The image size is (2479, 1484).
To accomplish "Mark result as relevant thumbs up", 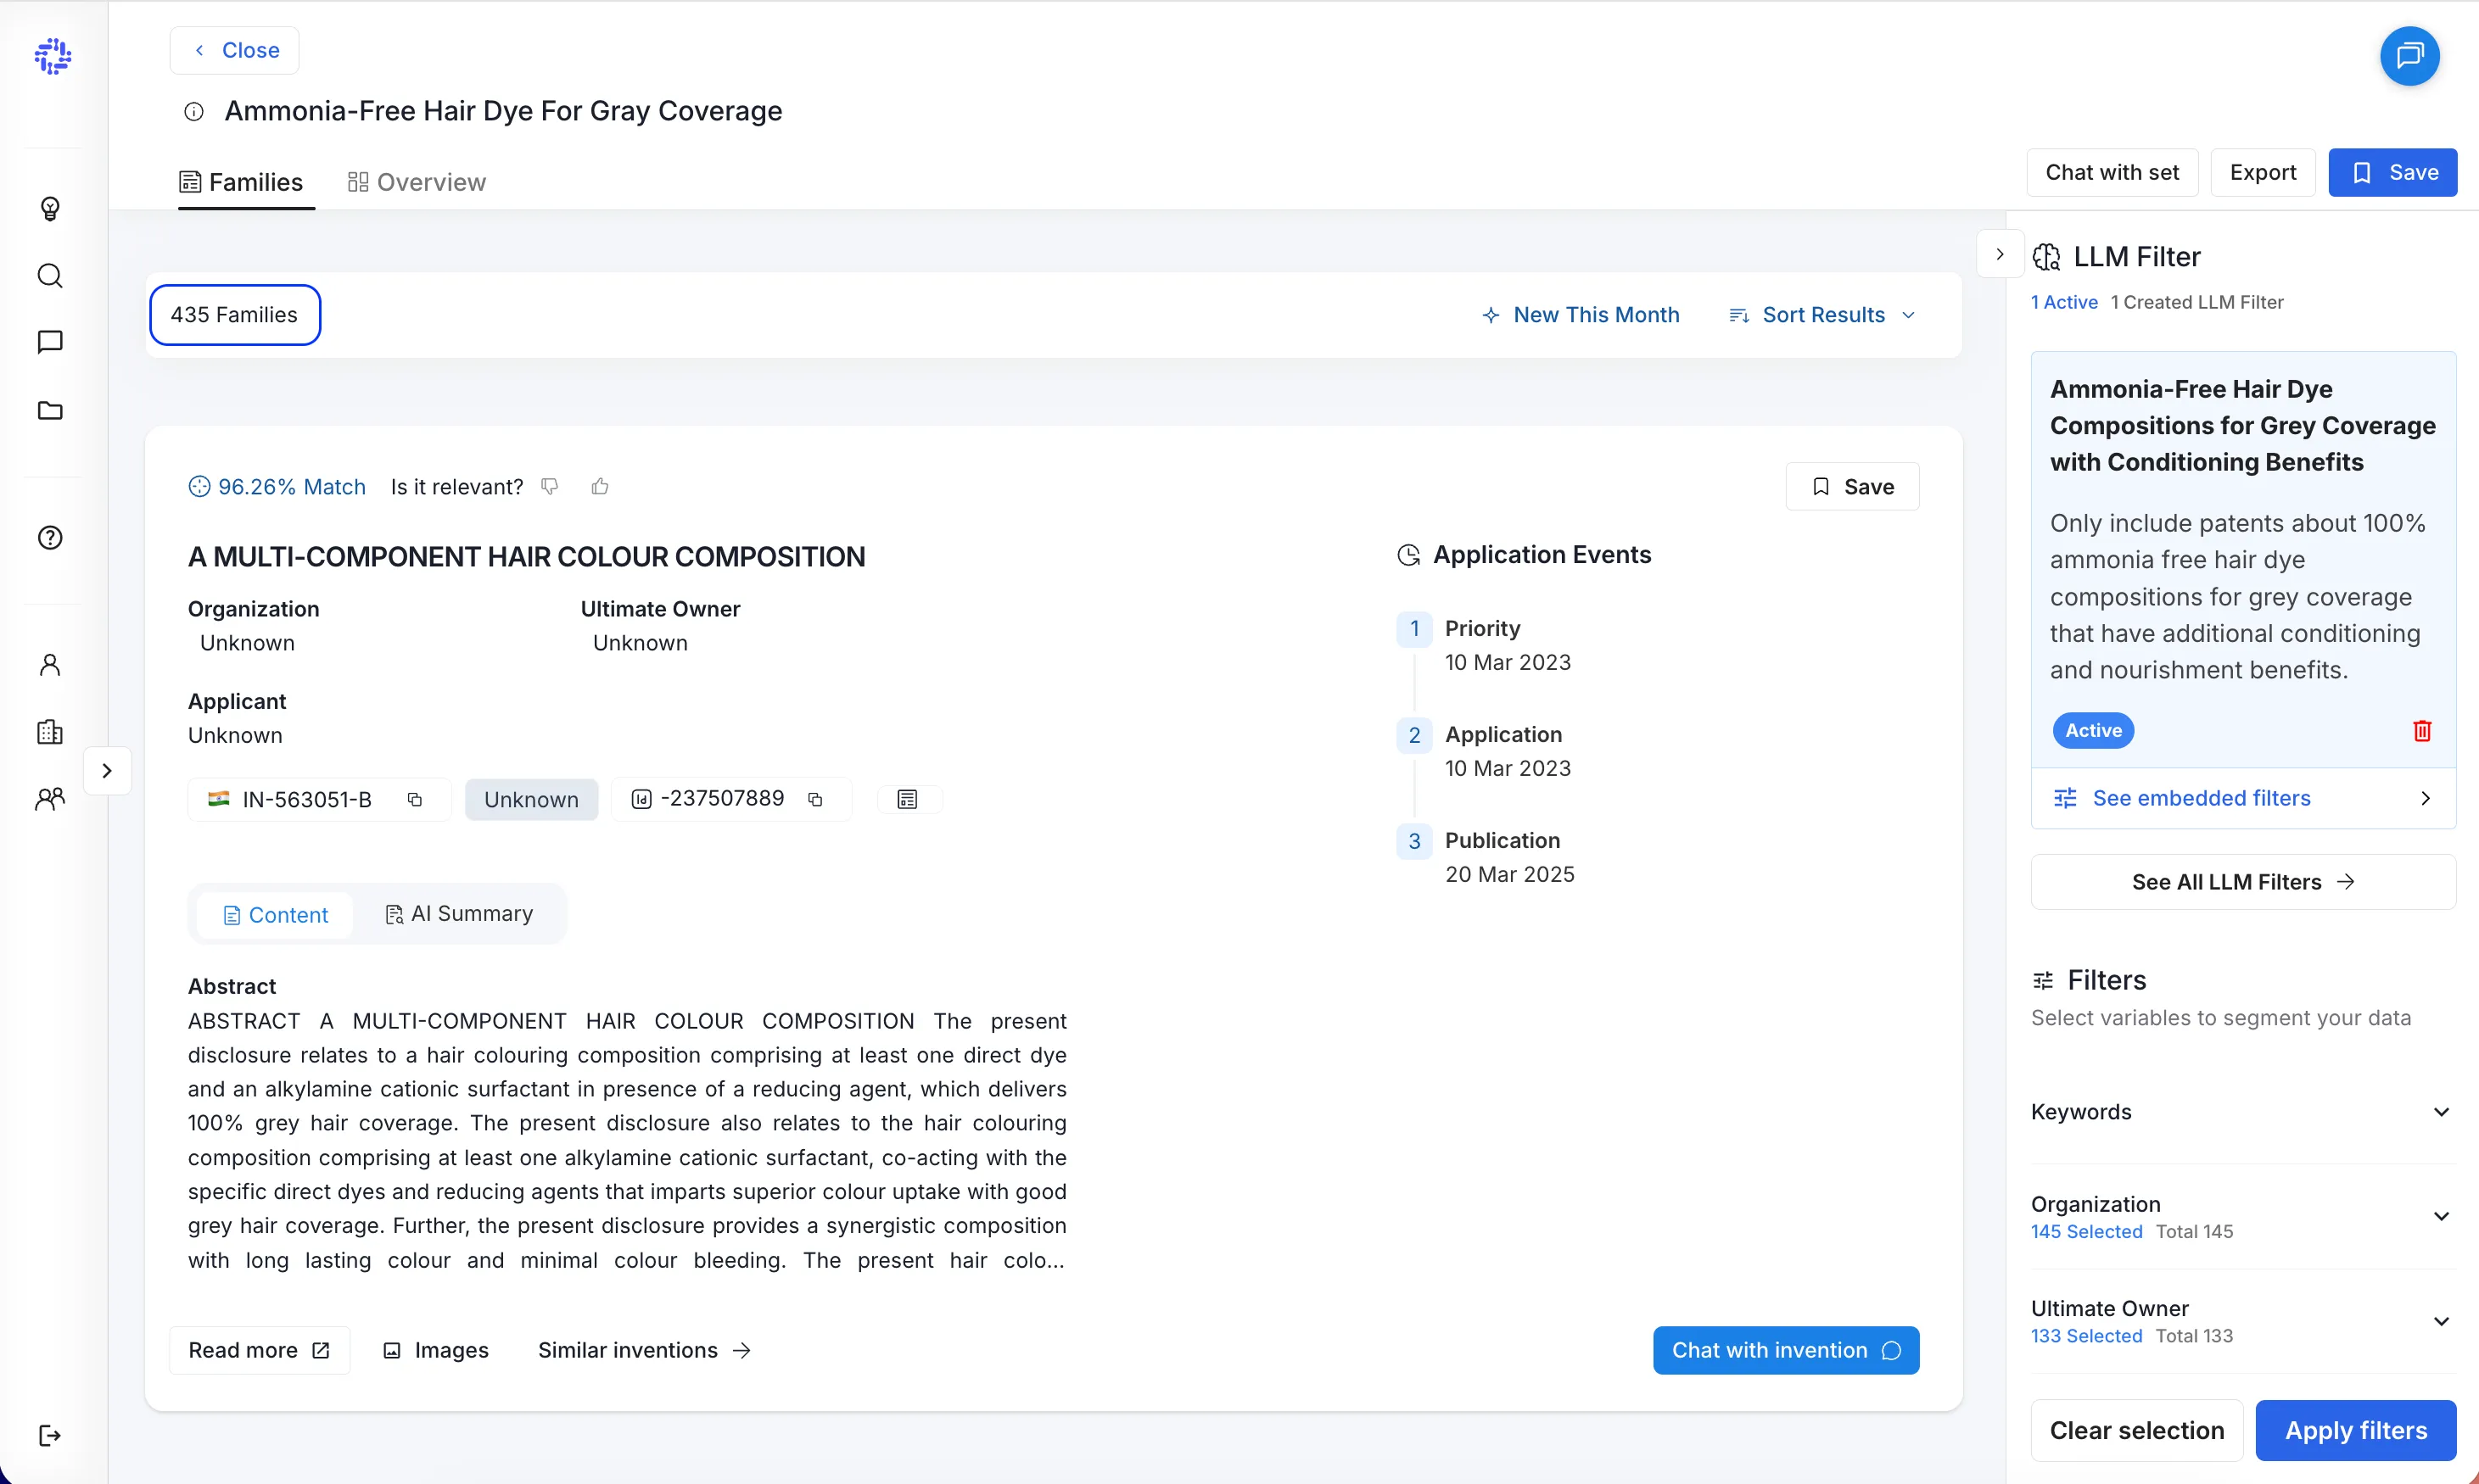I will 601,487.
